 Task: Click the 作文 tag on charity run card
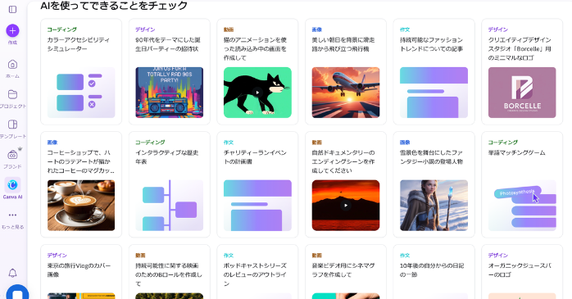pyautogui.click(x=229, y=143)
